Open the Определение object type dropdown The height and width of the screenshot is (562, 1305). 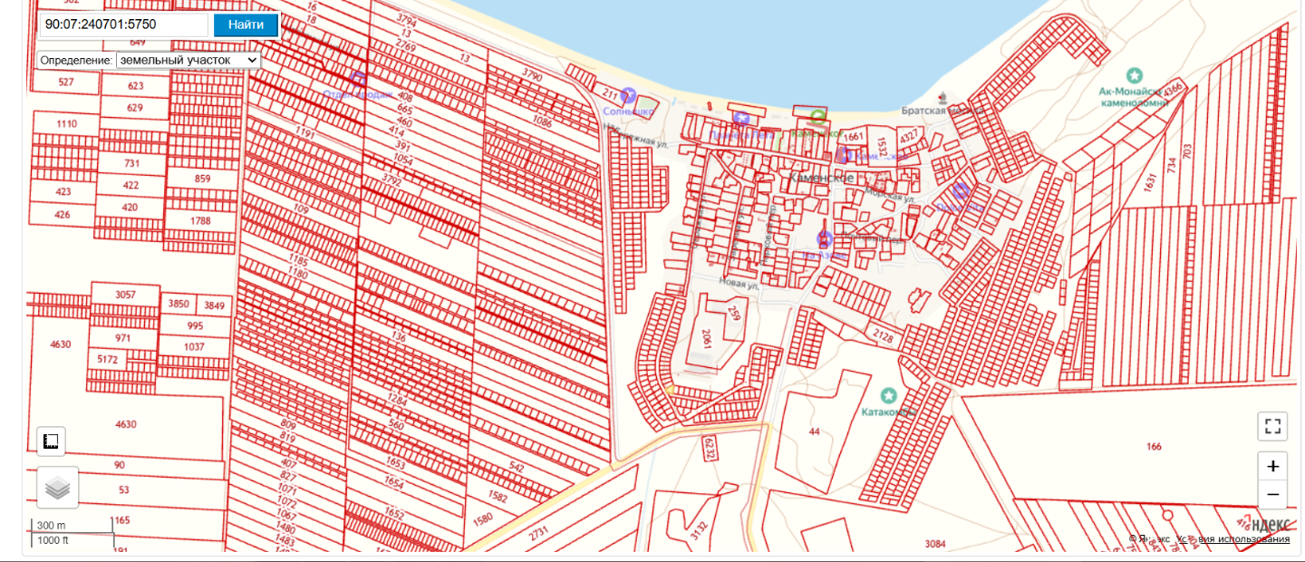click(x=188, y=60)
